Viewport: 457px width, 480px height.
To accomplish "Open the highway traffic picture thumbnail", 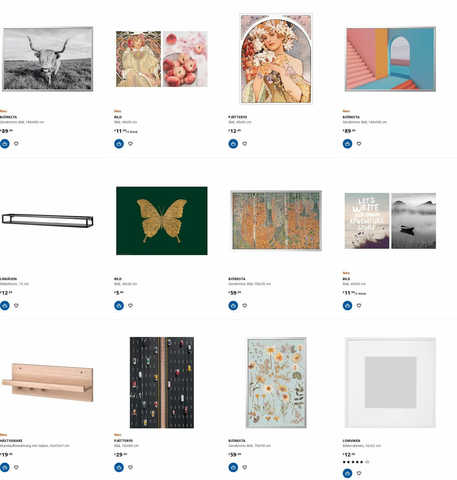I will 162,382.
